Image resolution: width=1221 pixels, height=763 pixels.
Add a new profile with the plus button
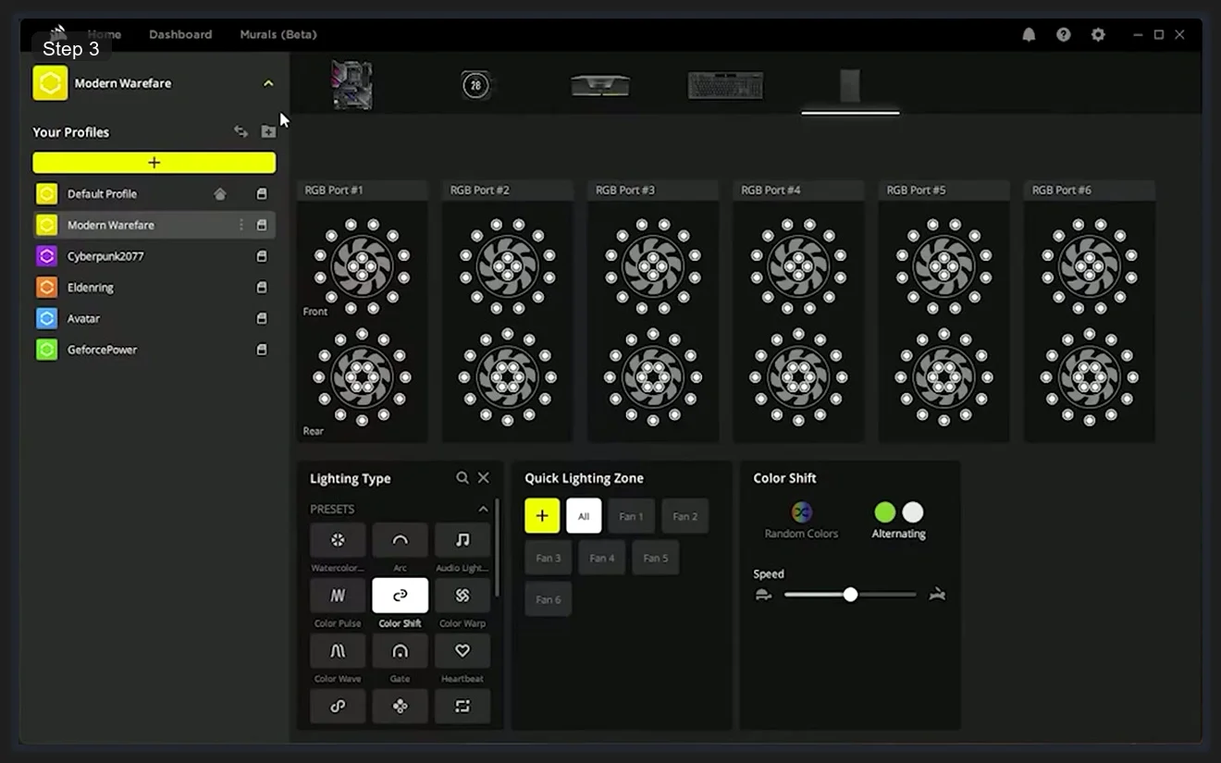(154, 162)
